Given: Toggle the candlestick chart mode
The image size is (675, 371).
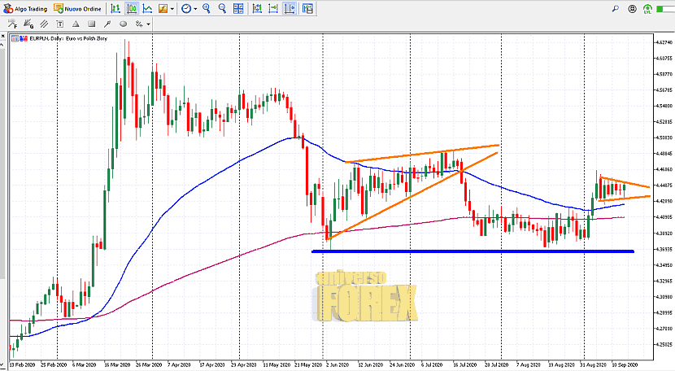Looking at the screenshot, I should coord(132,8).
